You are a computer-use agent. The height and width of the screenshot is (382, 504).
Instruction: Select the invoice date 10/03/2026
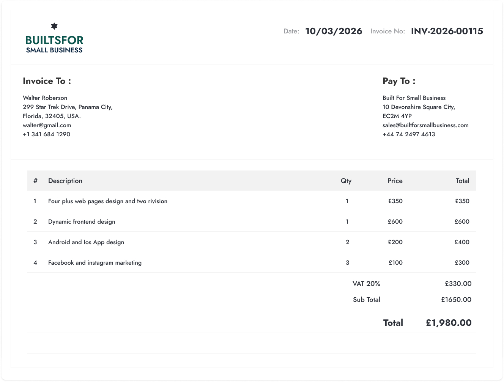[334, 31]
